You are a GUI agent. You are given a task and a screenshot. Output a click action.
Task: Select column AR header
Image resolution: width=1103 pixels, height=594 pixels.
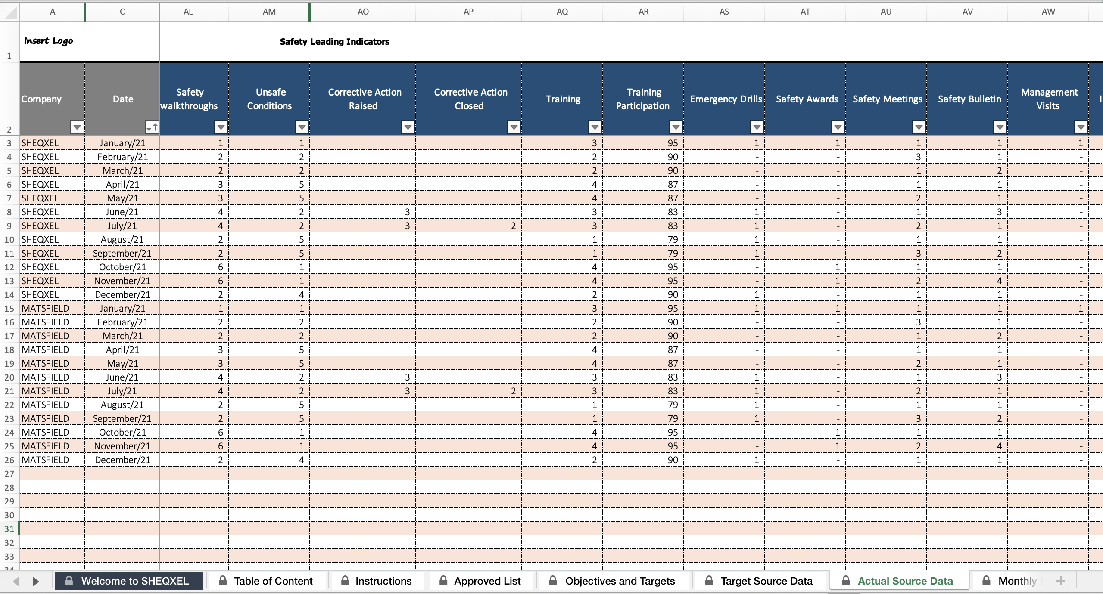coord(643,12)
